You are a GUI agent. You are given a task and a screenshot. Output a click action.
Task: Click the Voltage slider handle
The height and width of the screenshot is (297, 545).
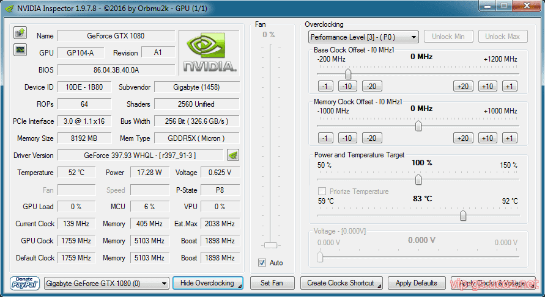coord(320,257)
